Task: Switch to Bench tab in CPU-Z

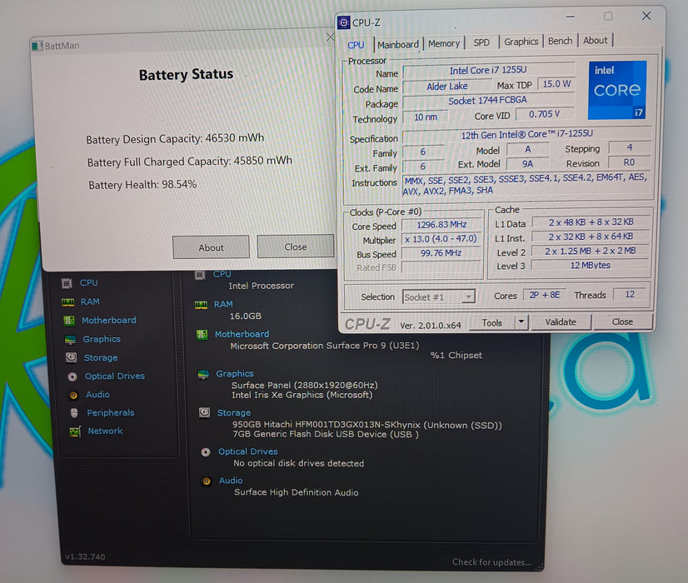Action: pos(560,41)
